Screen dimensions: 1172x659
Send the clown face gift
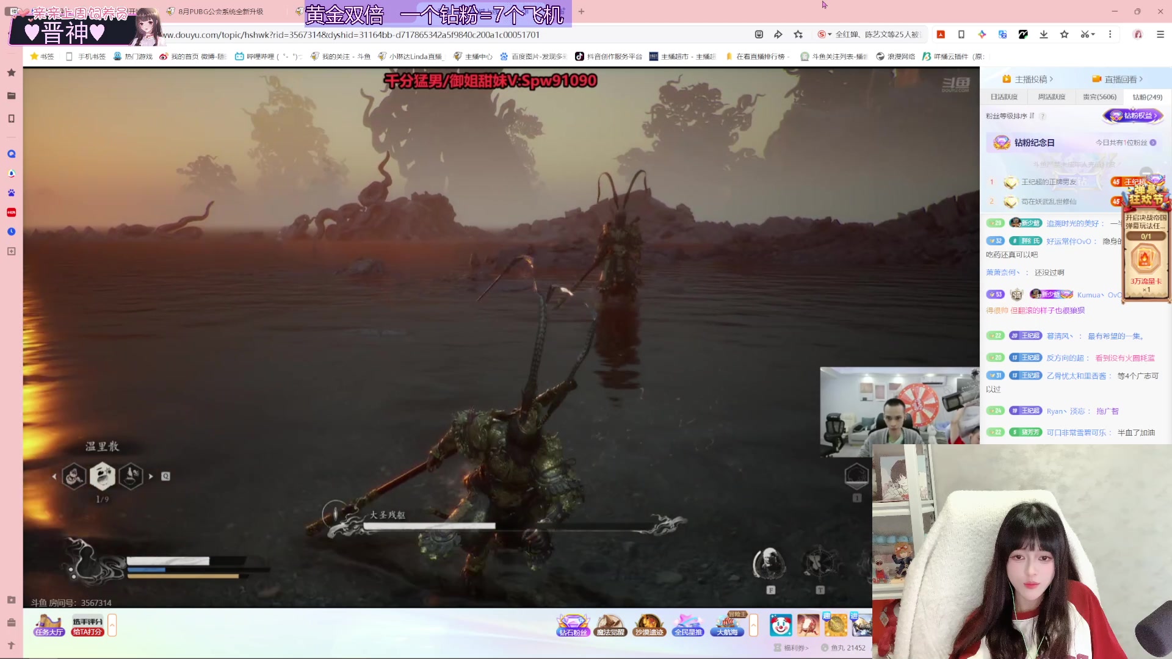click(x=781, y=625)
